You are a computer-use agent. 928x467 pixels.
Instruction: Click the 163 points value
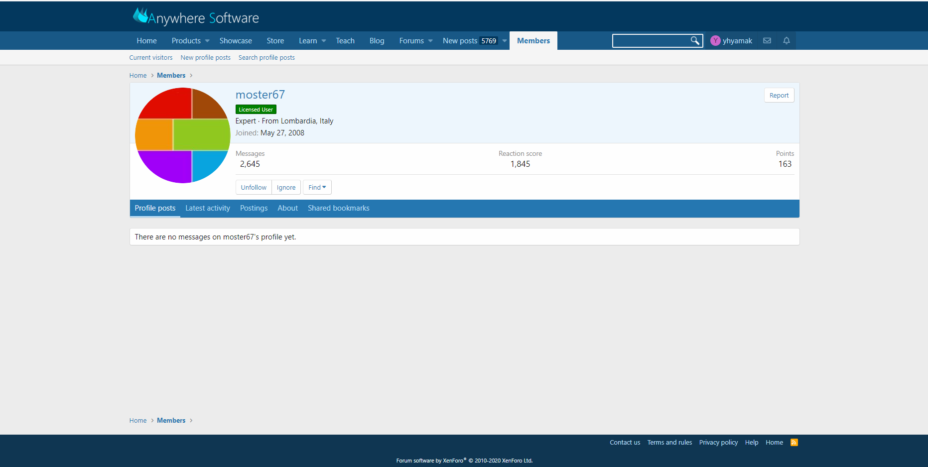(x=785, y=164)
